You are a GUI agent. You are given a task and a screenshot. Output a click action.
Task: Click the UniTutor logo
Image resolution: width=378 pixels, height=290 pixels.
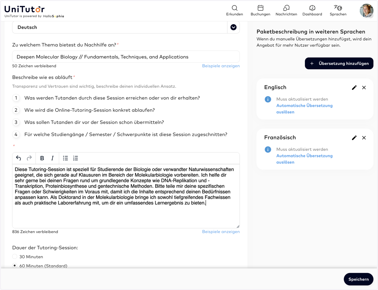(25, 9)
